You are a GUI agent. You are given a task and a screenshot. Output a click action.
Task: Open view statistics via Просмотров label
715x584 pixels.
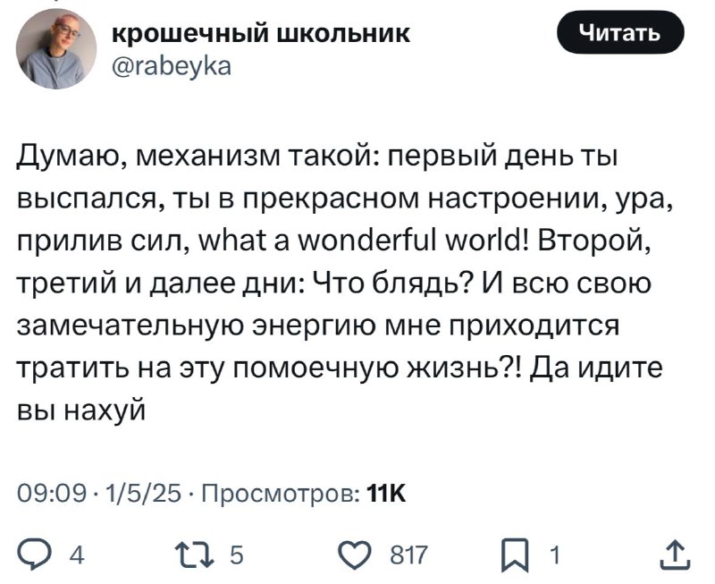click(x=280, y=494)
